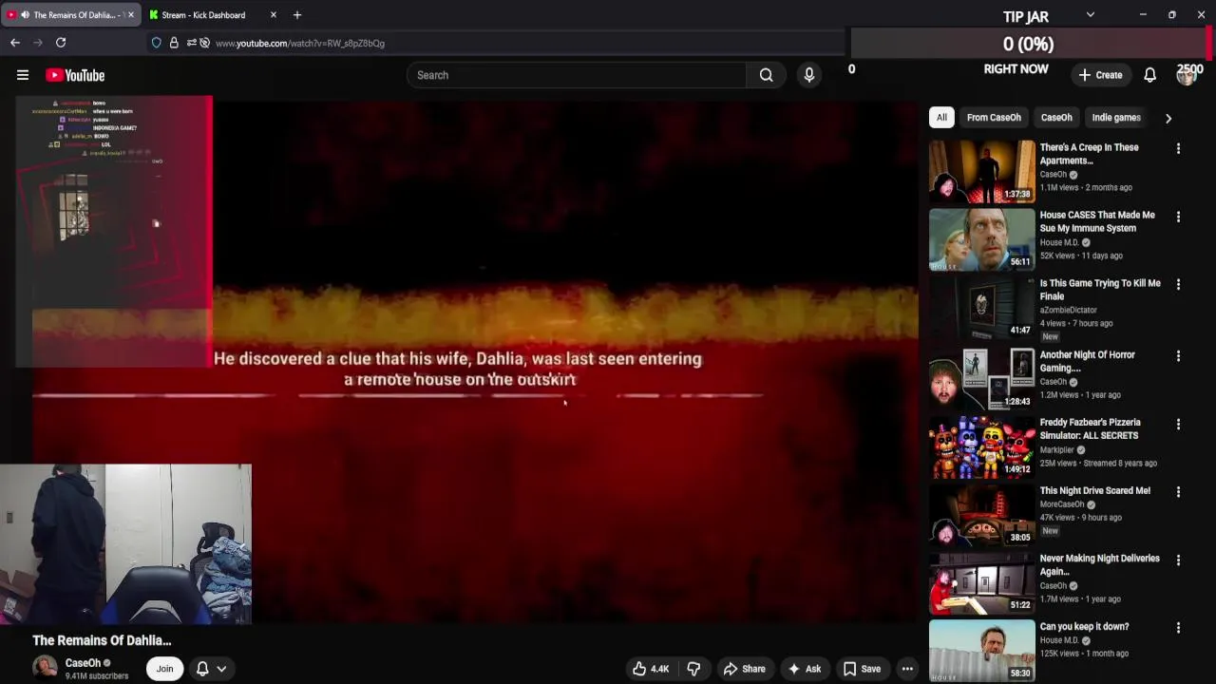Expand the TIP JAR dropdown chevron

tap(1090, 15)
